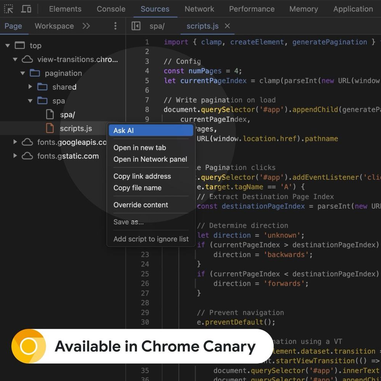Switch to the Console tab
The height and width of the screenshot is (381, 381).
[111, 9]
